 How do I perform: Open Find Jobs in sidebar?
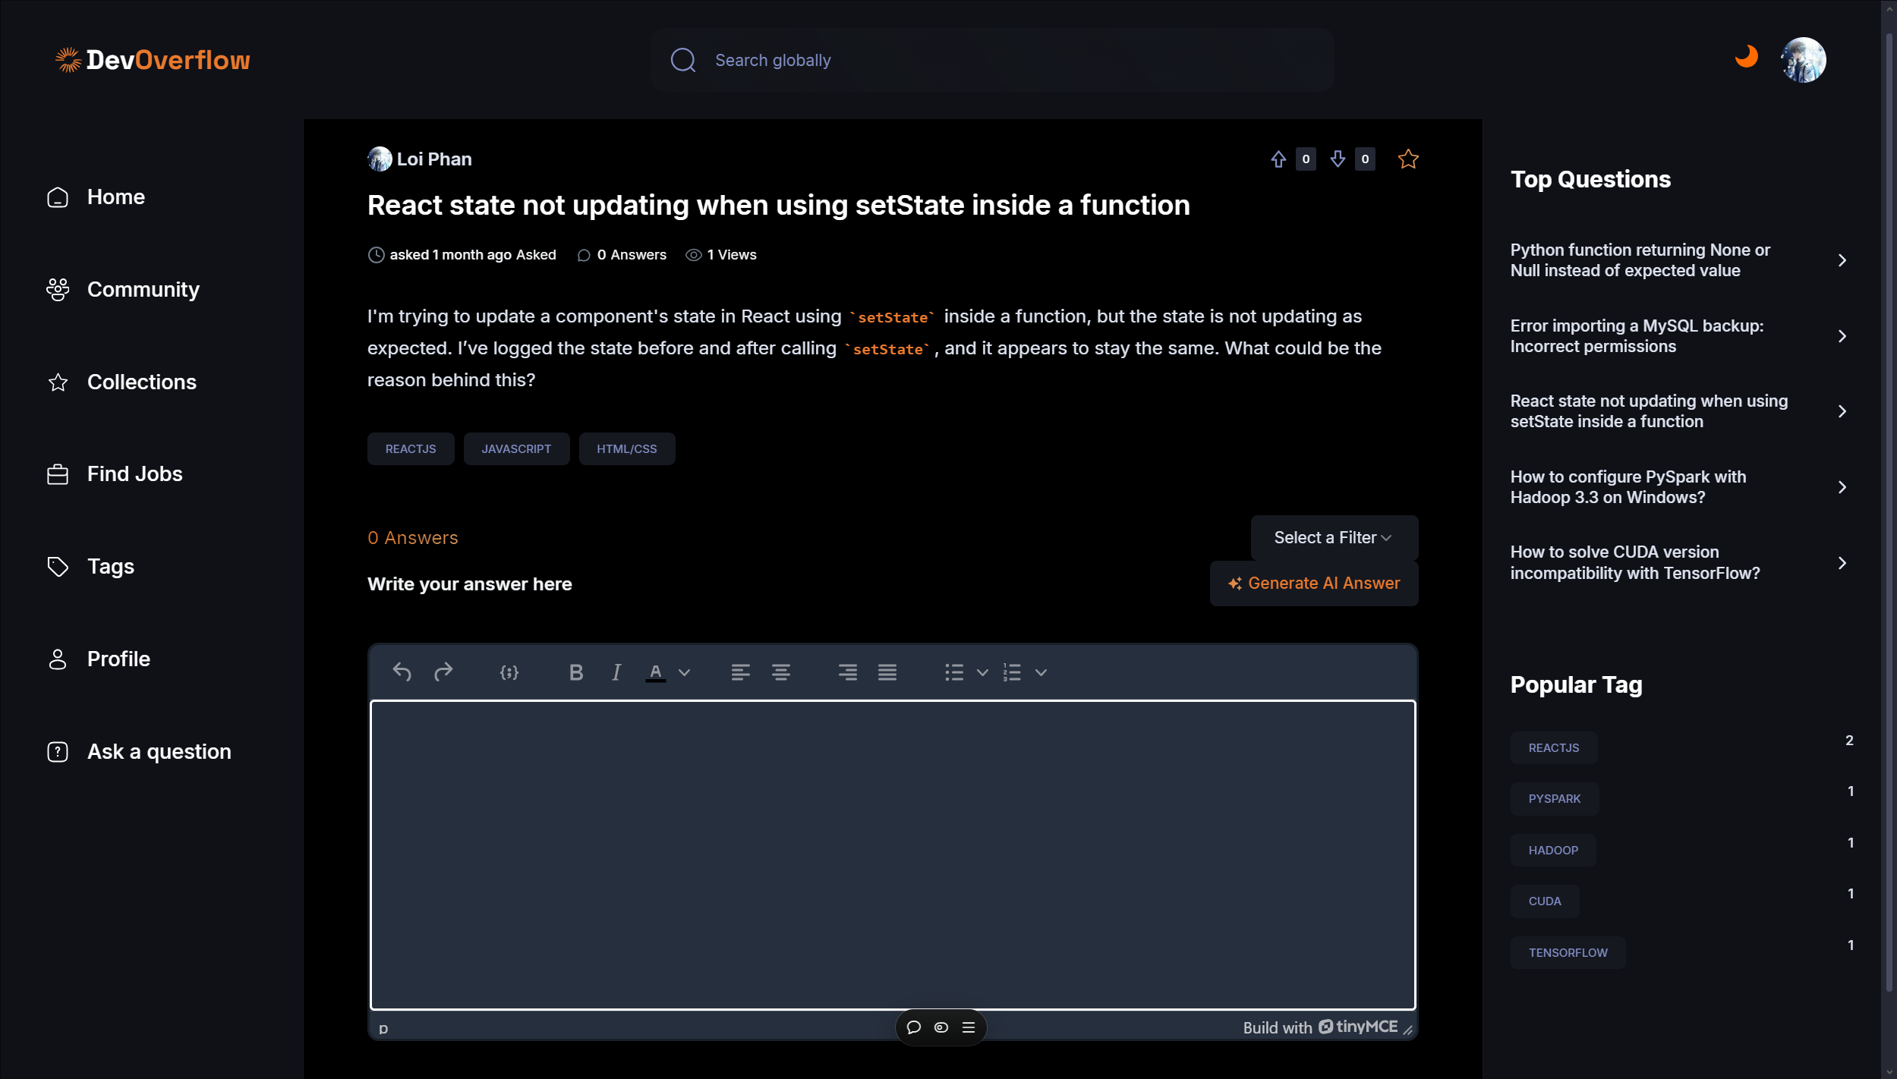tap(134, 473)
